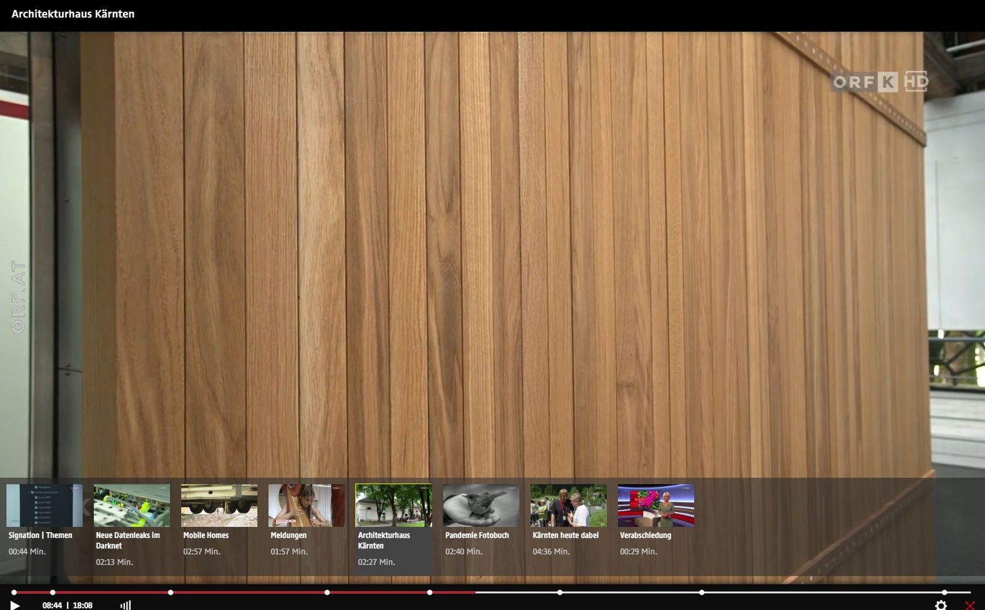
Task: Open the player settings gear
Action: 941,605
